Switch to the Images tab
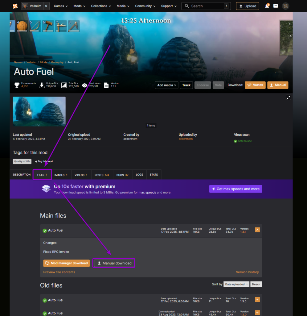307x316 pixels. (61, 175)
